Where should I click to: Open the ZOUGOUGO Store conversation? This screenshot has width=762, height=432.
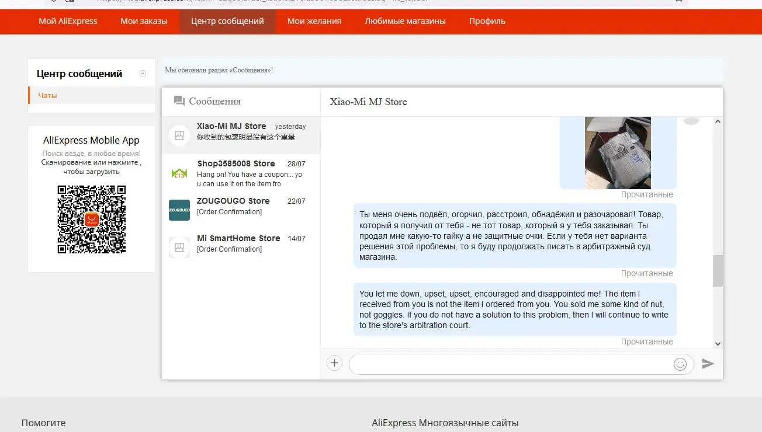(x=241, y=210)
